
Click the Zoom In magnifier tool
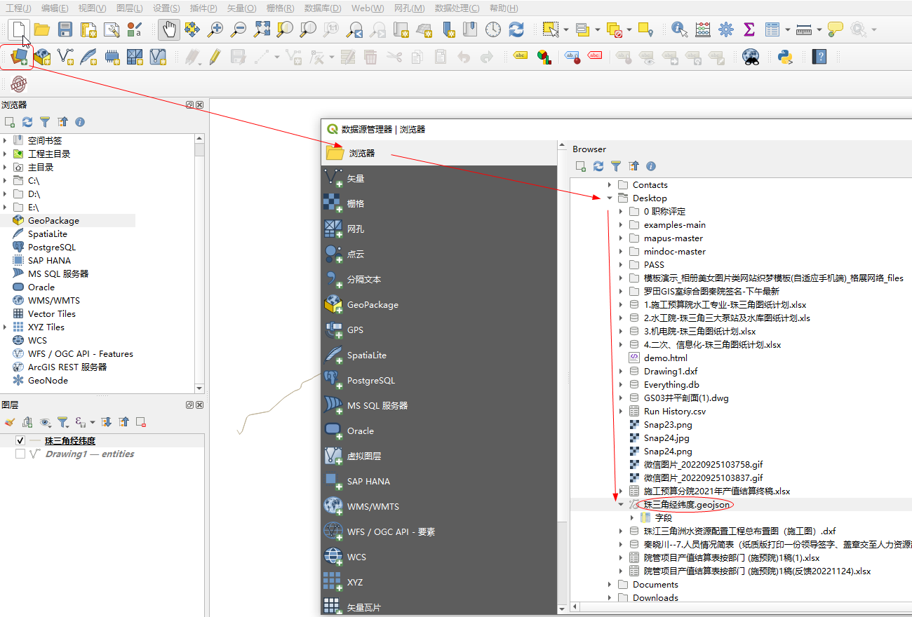click(215, 29)
